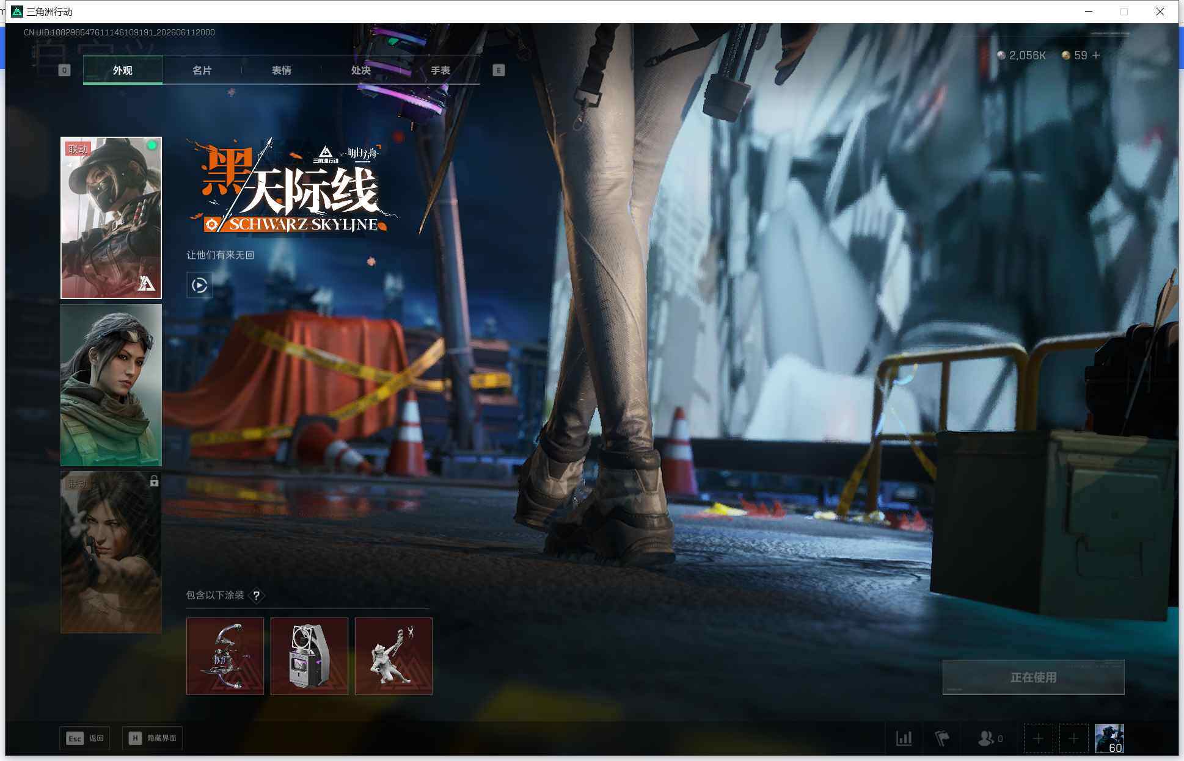This screenshot has height=761, width=1184.
Task: Open the 表情 tab
Action: pyautogui.click(x=282, y=70)
